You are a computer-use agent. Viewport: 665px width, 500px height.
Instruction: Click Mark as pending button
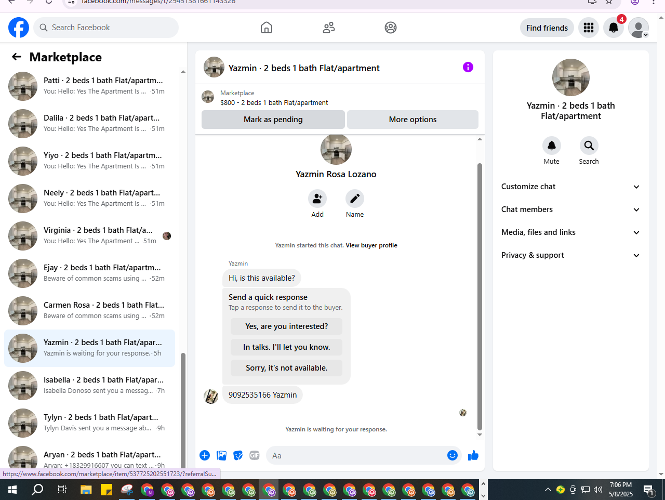[x=273, y=120]
